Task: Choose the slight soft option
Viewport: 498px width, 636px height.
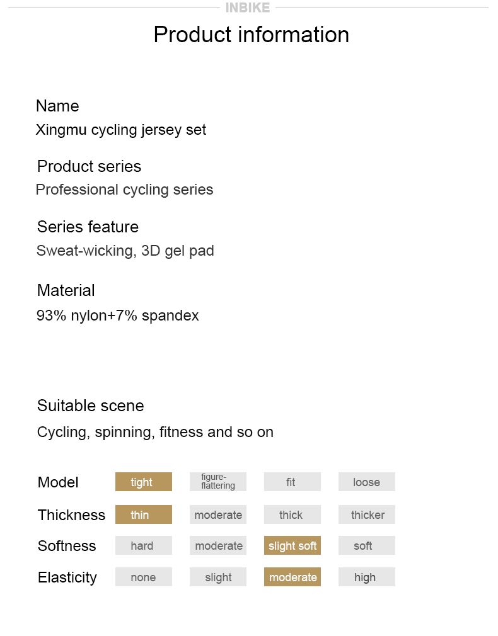Action: (292, 545)
